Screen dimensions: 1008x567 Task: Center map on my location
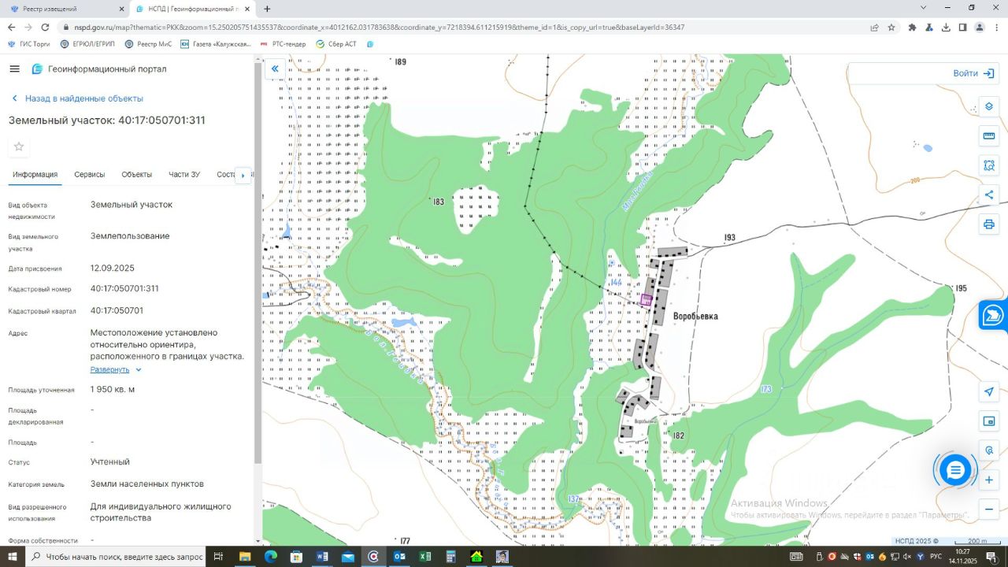click(989, 392)
